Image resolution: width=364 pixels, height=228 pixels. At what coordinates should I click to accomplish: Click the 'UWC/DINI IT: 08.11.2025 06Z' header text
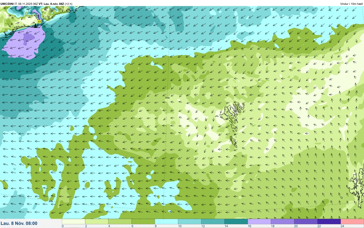pos(19,4)
